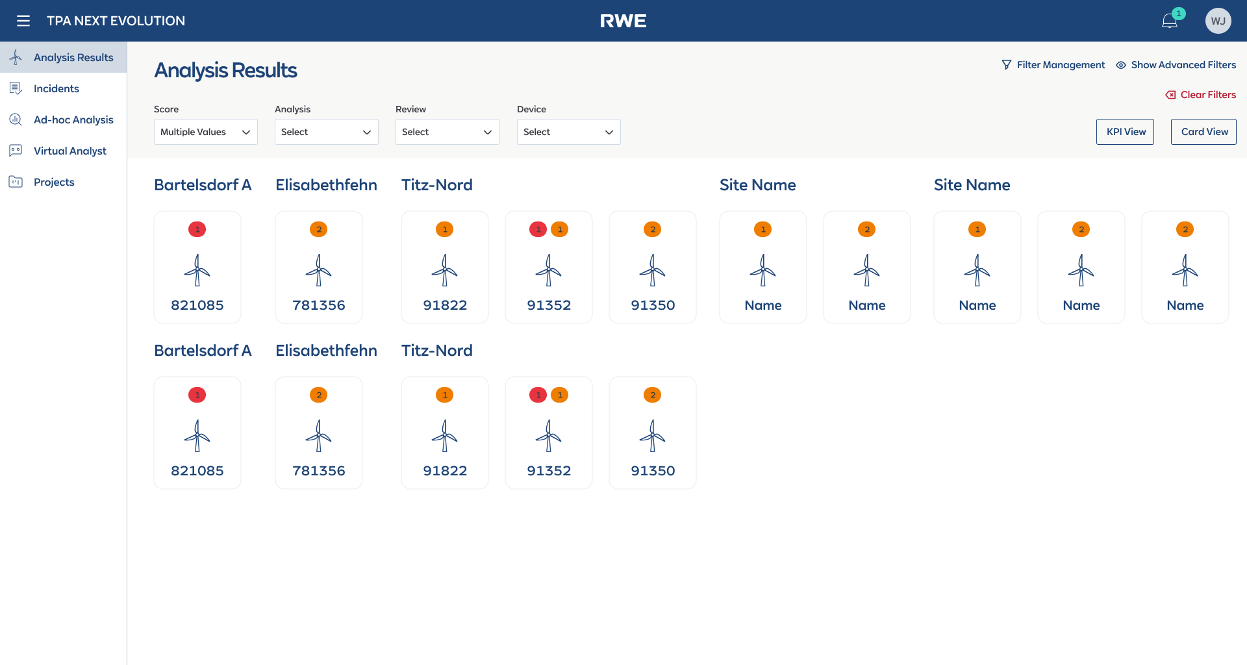Viewport: 1247px width, 665px height.
Task: Click the hamburger menu to collapse sidebar
Action: (23, 21)
